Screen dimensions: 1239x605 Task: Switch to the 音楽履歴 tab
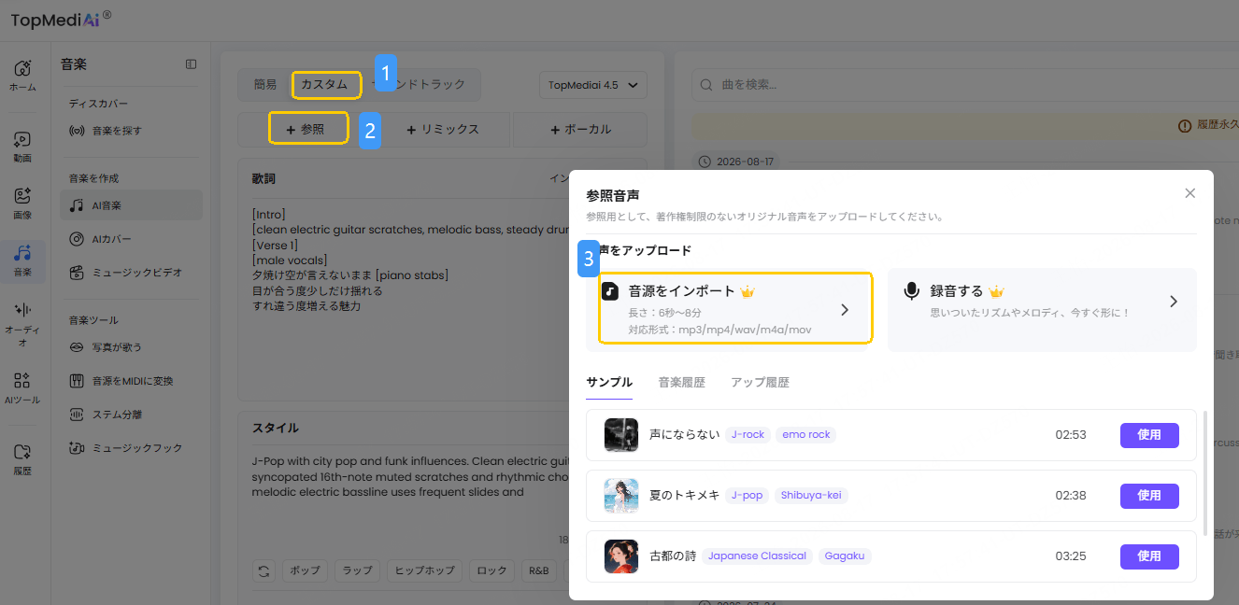[681, 382]
